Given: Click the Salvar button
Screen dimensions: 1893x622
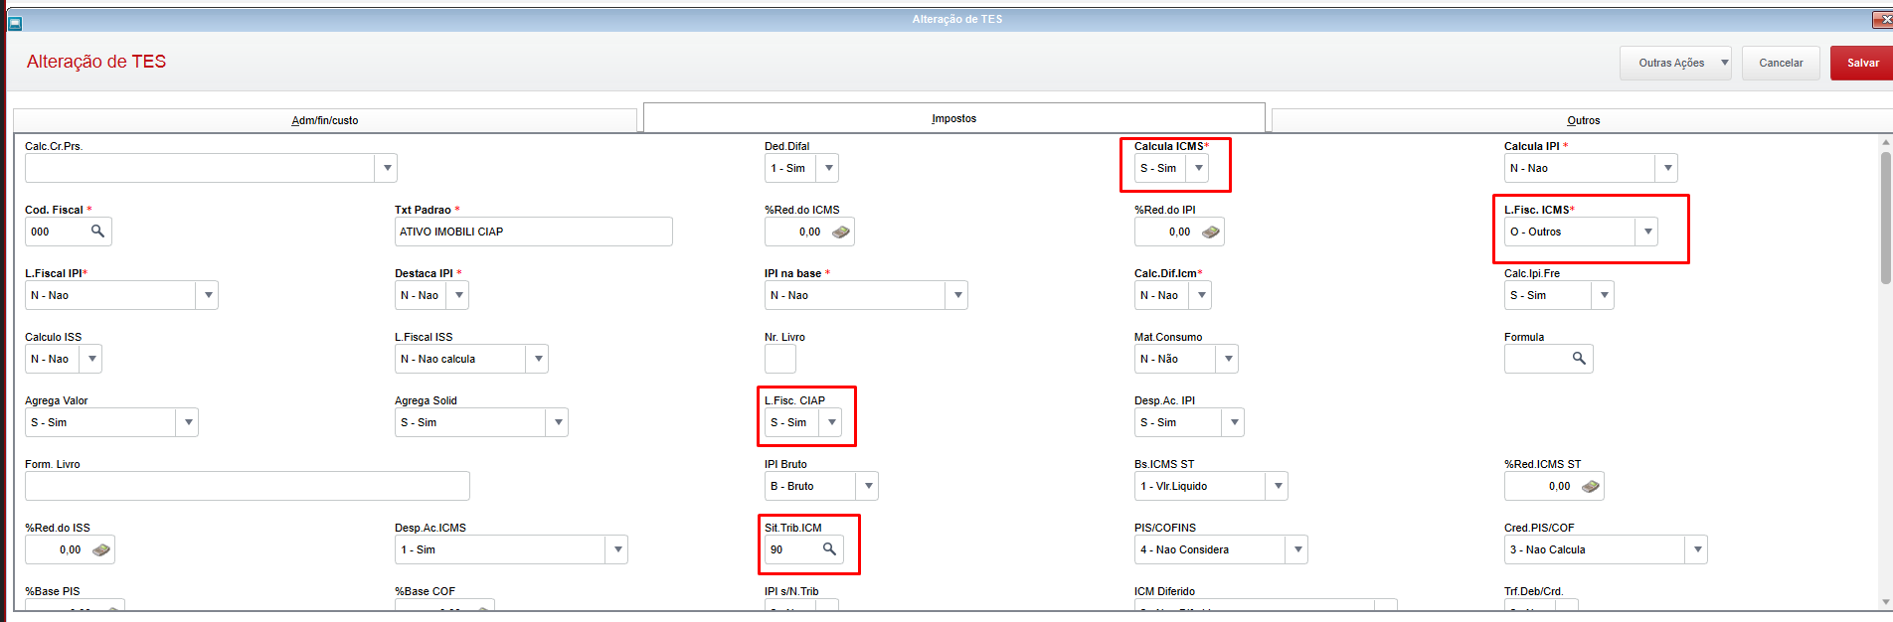Looking at the screenshot, I should pyautogui.click(x=1862, y=63).
